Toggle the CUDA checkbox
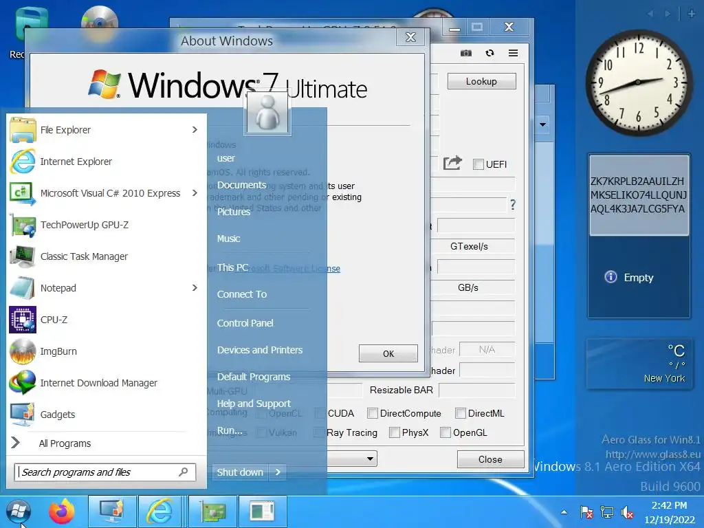The image size is (704, 528). [320, 413]
